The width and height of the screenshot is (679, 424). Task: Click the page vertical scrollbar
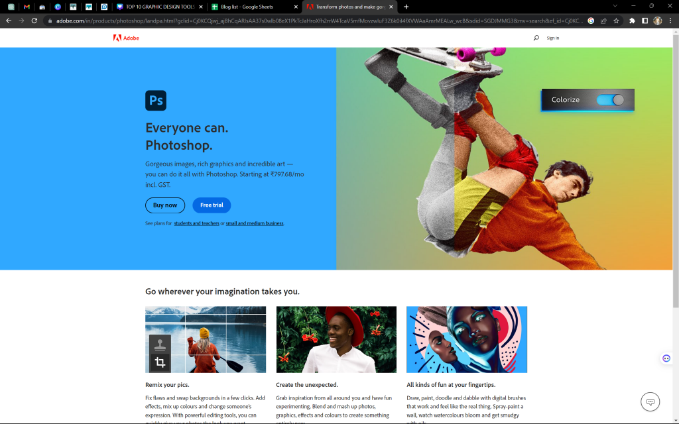pyautogui.click(x=676, y=171)
